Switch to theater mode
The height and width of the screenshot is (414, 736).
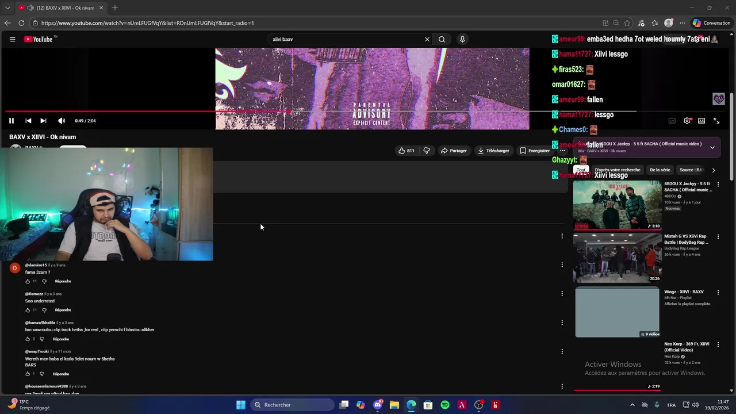701,121
